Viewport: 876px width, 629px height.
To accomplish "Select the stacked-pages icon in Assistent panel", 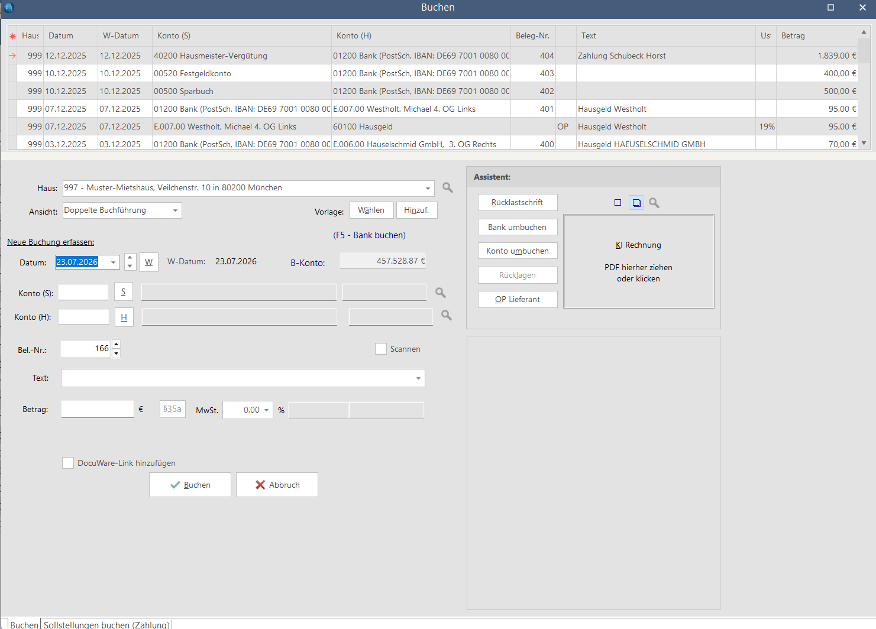I will pos(636,203).
